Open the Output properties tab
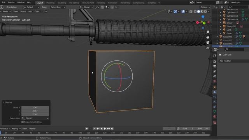 click(x=214, y=66)
